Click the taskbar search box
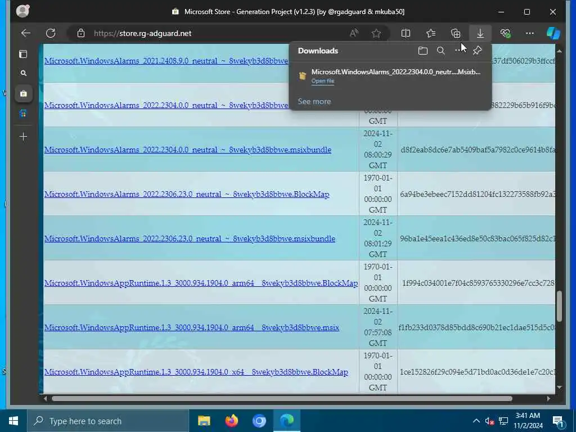 108,421
